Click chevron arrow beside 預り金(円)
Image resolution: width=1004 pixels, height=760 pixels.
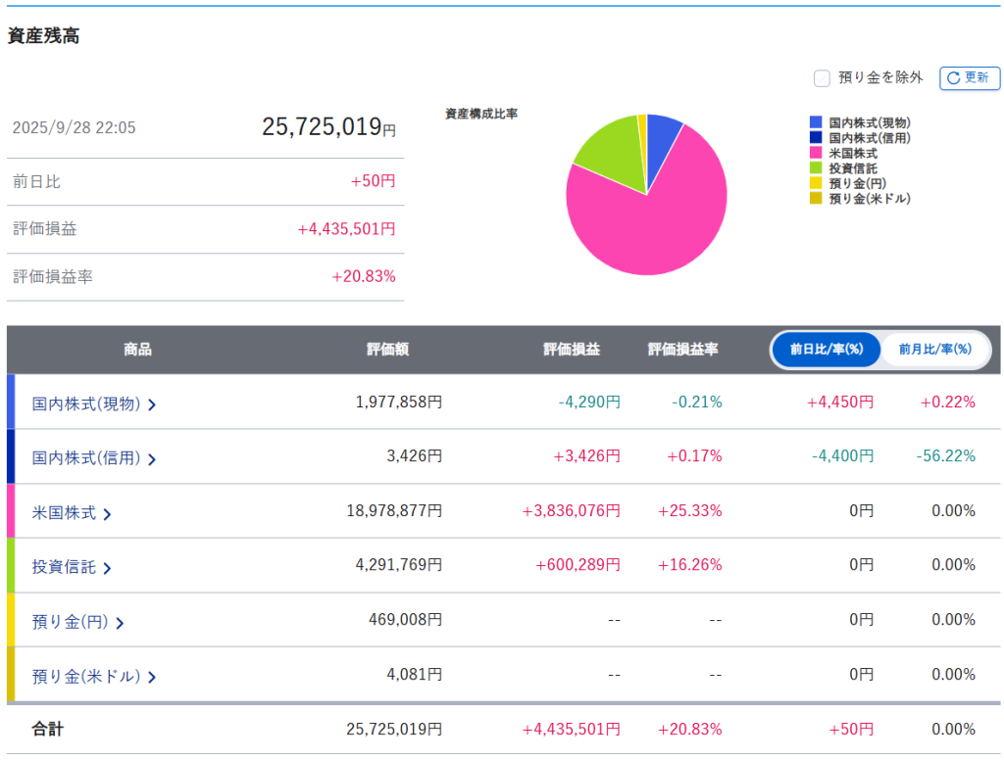(120, 623)
